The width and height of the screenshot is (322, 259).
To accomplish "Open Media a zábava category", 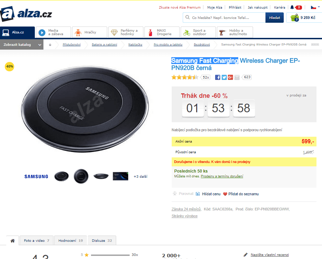I will 53,32.
